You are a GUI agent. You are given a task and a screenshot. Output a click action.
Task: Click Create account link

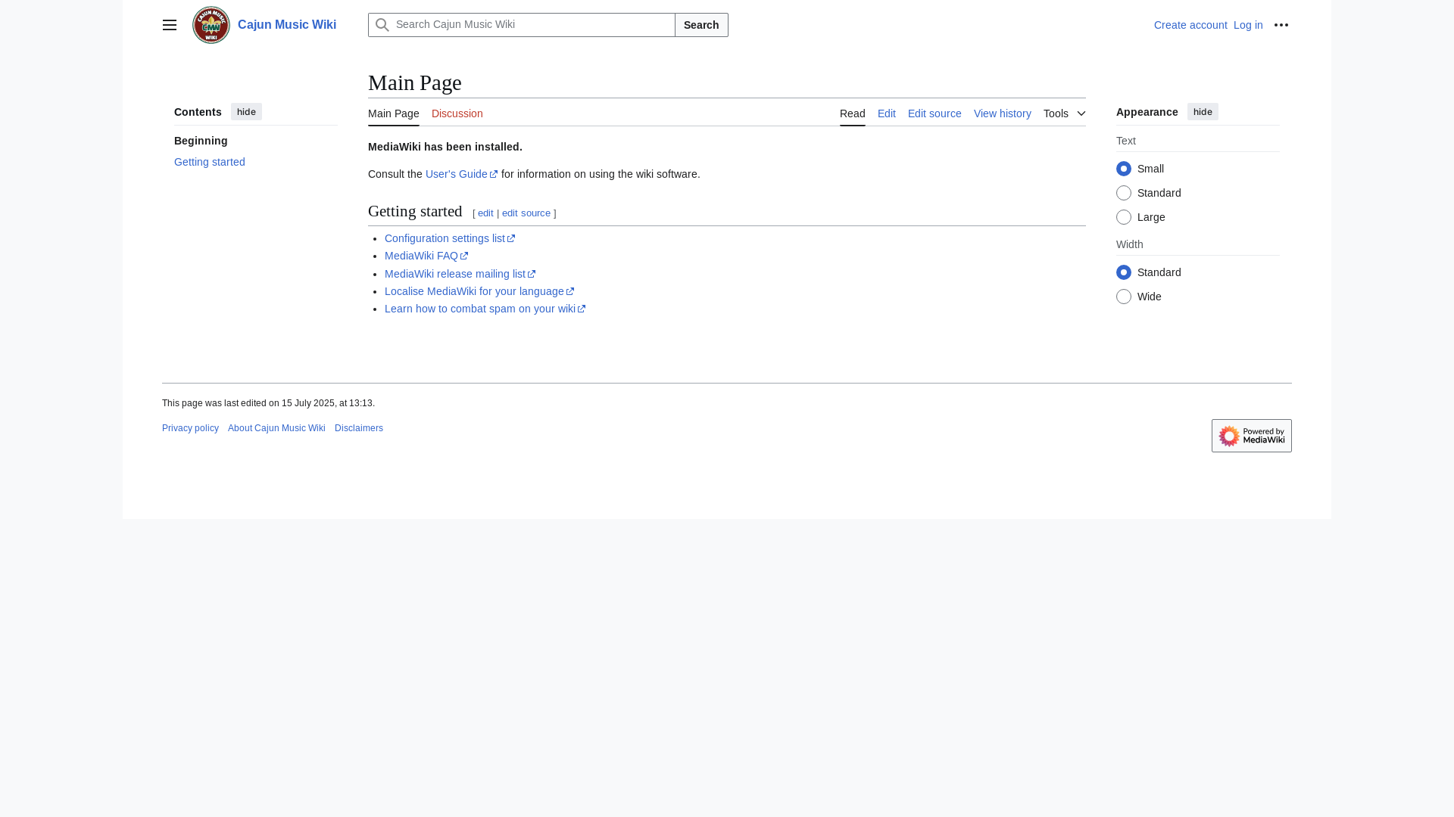point(1190,25)
